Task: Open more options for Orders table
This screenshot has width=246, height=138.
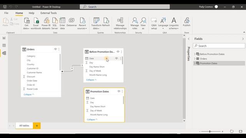Action: coord(59,49)
